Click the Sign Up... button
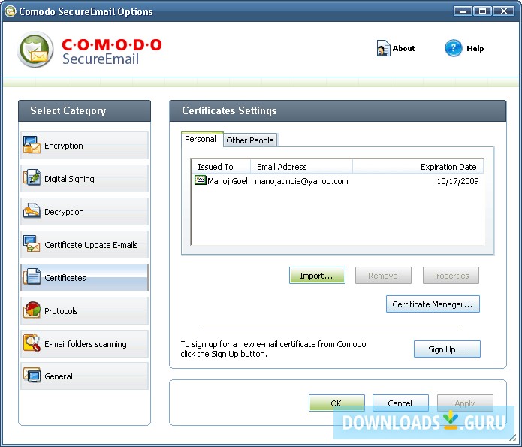The width and height of the screenshot is (522, 447). pos(447,349)
